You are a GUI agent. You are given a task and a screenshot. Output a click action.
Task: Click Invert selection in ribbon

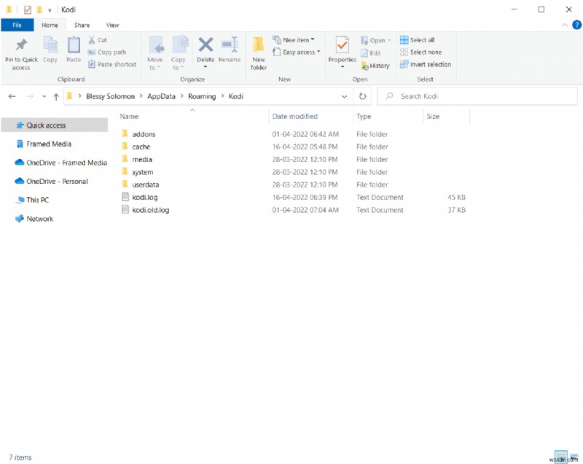426,64
